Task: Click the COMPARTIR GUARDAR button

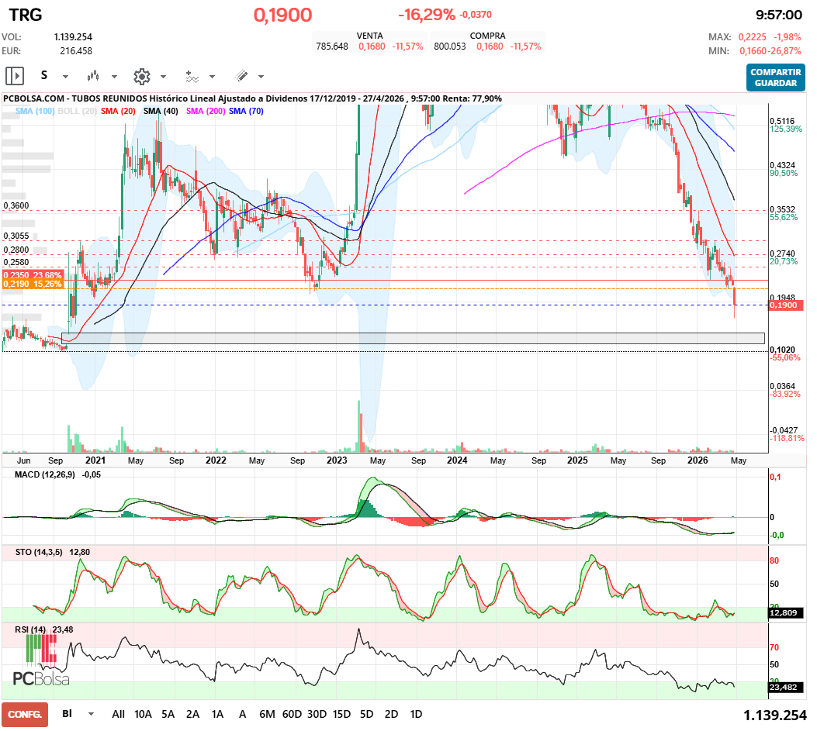Action: point(775,78)
